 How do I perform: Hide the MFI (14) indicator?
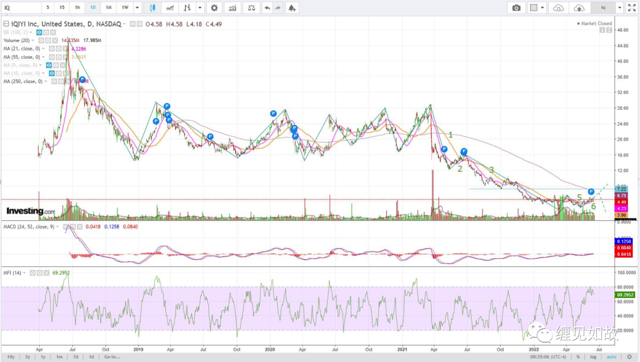[x=33, y=272]
